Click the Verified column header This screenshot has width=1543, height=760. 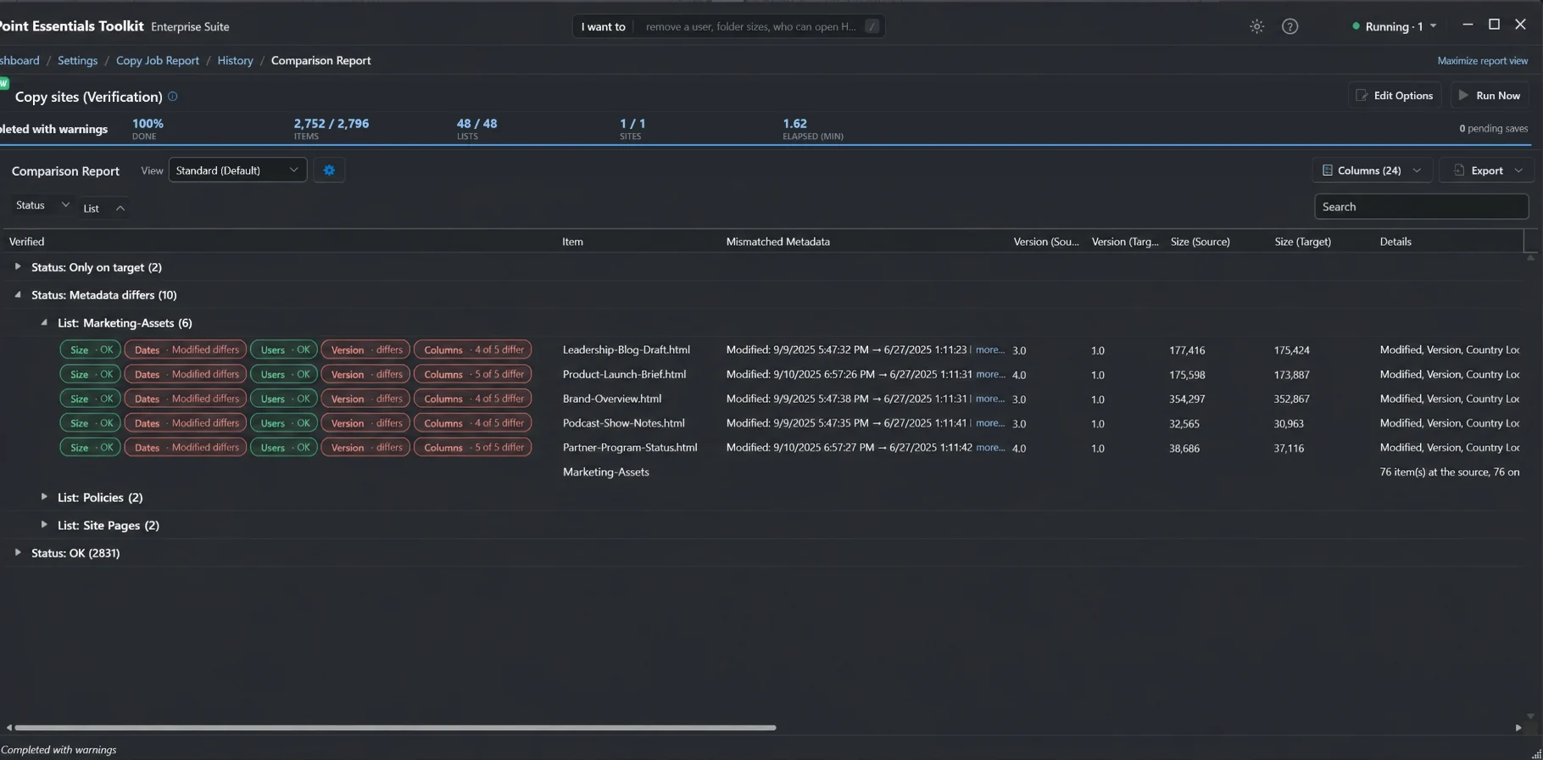click(26, 242)
